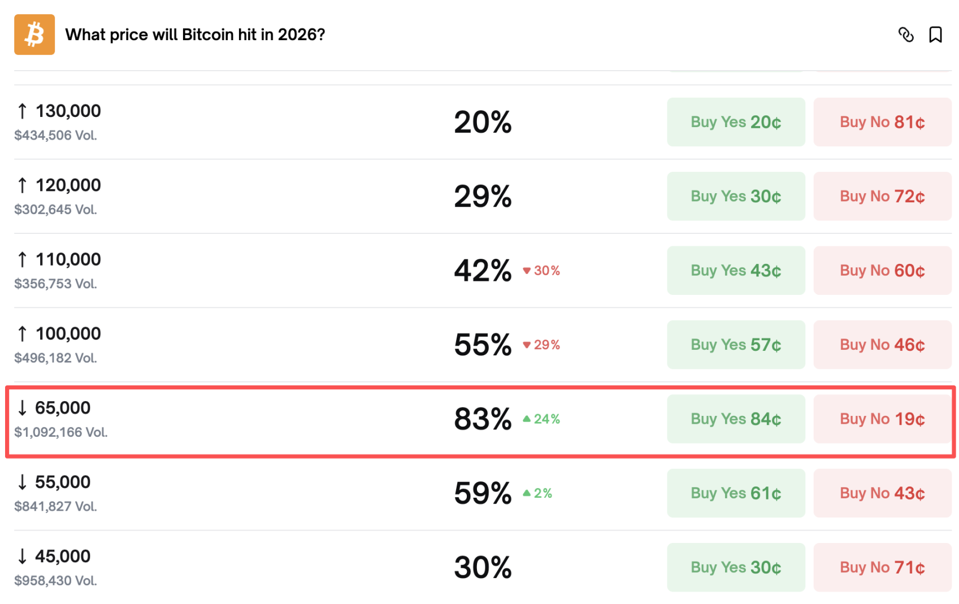Open the market title 'What price will Bitcoin hit in 2026?'
This screenshot has width=959, height=604.
click(196, 34)
